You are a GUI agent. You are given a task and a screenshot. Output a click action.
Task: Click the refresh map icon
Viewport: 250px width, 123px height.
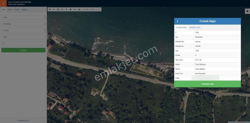pyautogui.click(x=58, y=9)
